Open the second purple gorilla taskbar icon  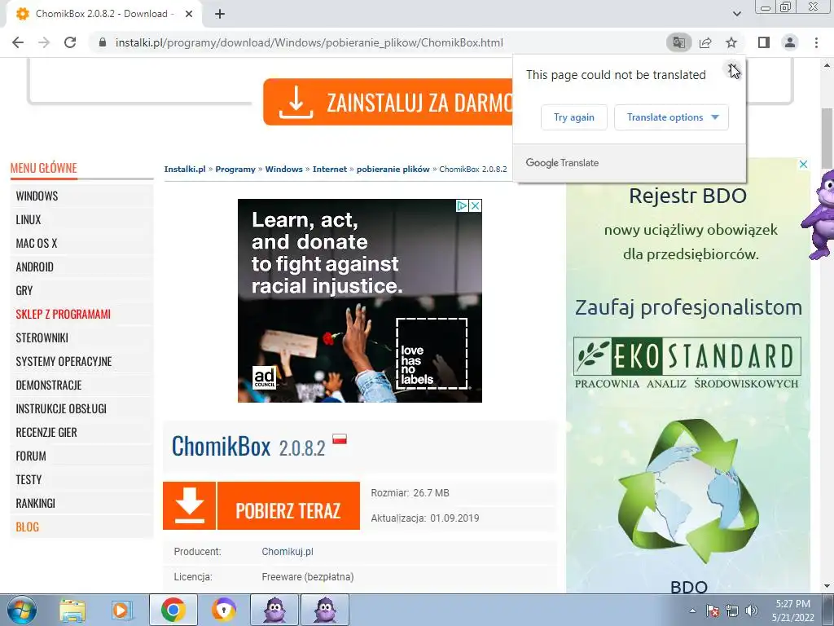[x=325, y=610]
